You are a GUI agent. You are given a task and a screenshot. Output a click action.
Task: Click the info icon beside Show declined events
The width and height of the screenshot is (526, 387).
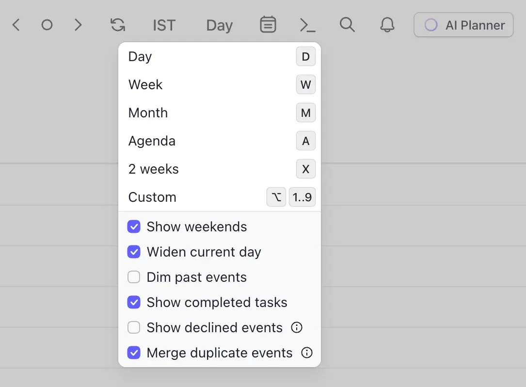point(296,327)
